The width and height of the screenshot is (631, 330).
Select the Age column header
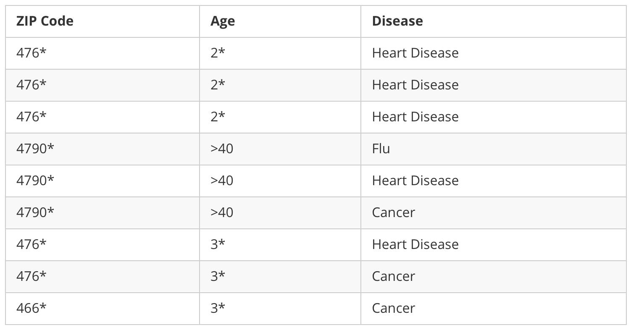click(x=223, y=21)
